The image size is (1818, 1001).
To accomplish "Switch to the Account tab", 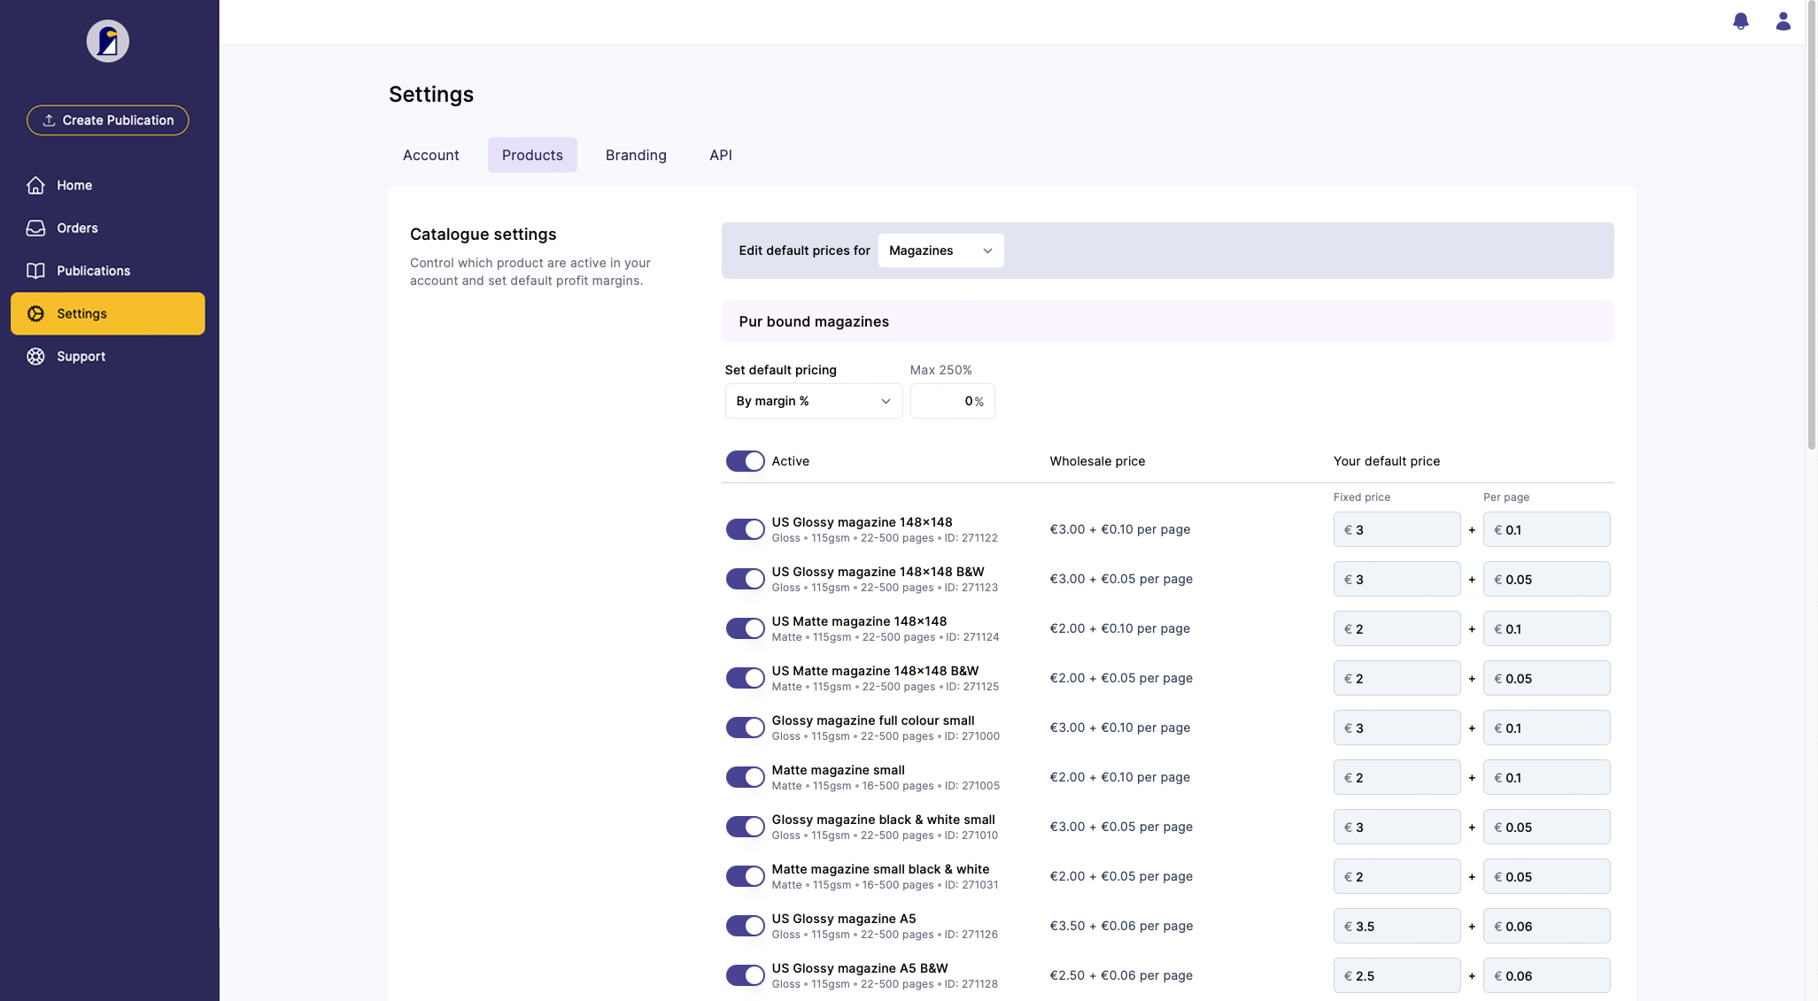I will point(430,155).
